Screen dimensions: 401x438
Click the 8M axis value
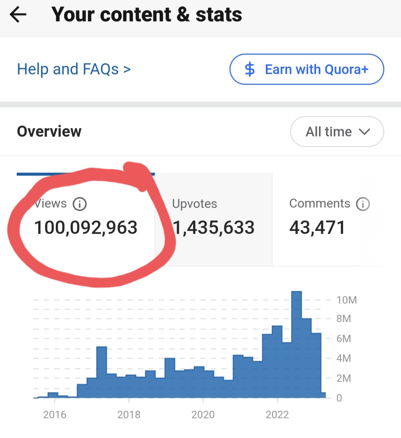click(x=344, y=319)
